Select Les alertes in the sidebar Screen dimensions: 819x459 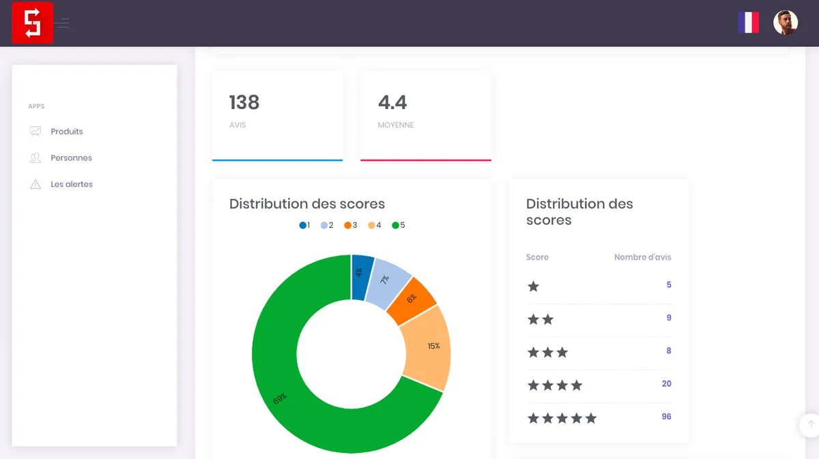tap(72, 183)
